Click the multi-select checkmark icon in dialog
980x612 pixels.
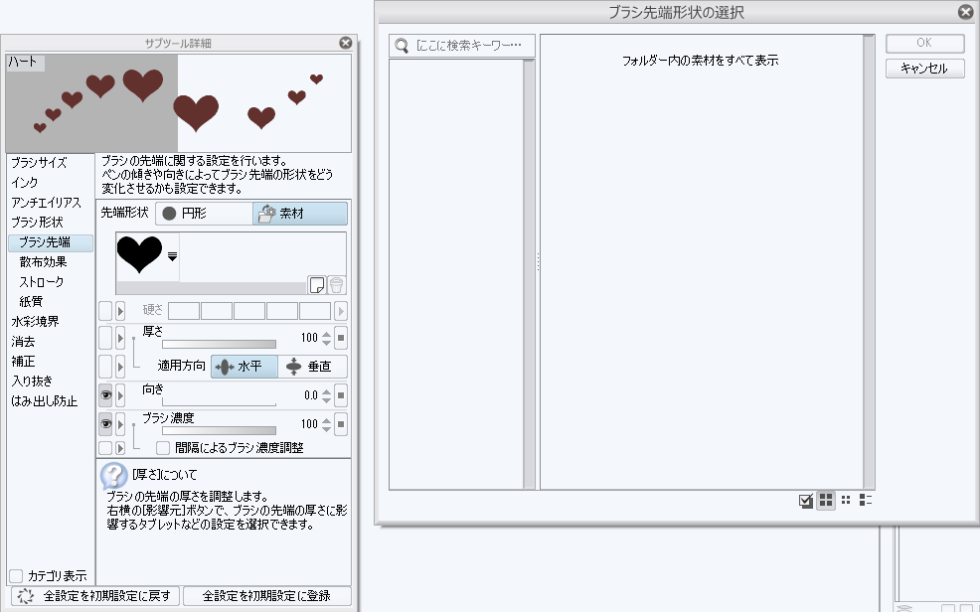(x=806, y=500)
